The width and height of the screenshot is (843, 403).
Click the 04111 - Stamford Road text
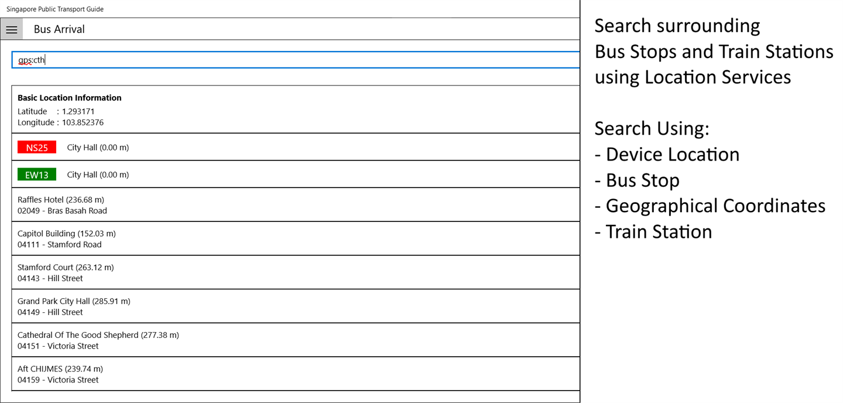tap(59, 245)
